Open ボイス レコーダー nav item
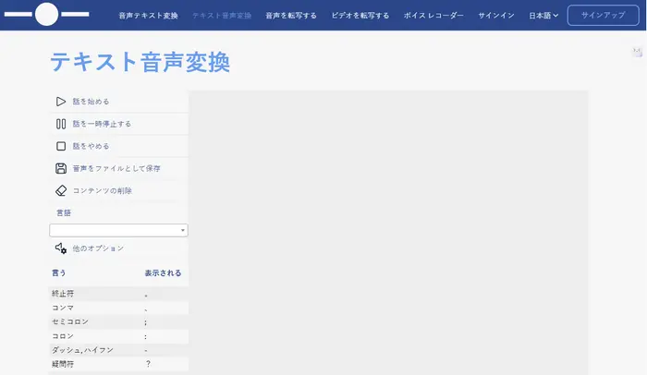Viewport: 647px width, 375px height. (433, 16)
